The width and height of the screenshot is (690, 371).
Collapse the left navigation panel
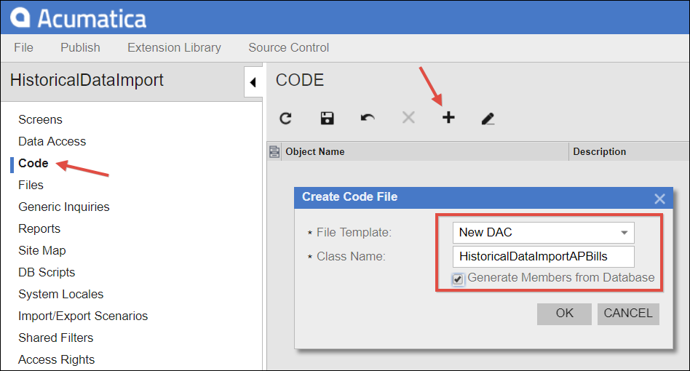pyautogui.click(x=253, y=82)
